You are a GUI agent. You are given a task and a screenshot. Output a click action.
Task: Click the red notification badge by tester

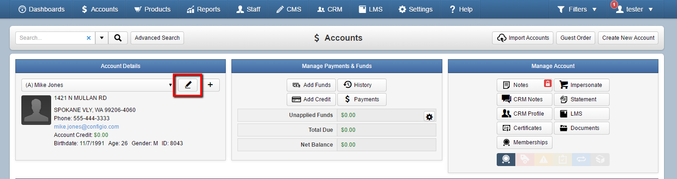pos(614,5)
